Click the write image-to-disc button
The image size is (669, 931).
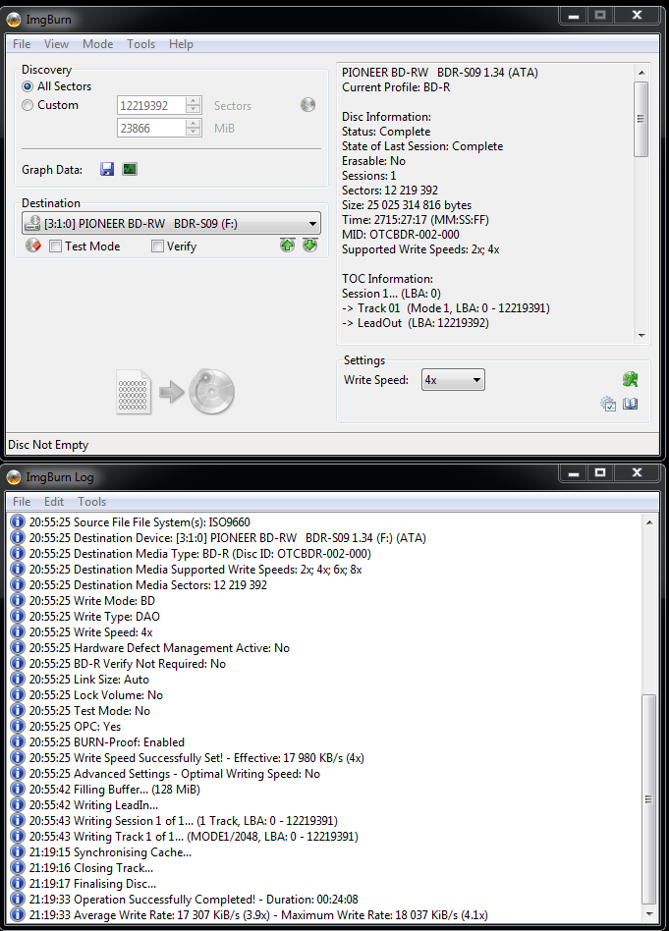(175, 391)
